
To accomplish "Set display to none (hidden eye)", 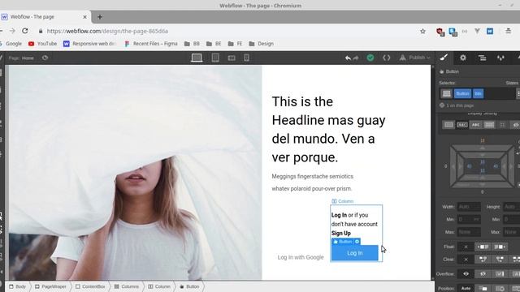I will (516, 125).
